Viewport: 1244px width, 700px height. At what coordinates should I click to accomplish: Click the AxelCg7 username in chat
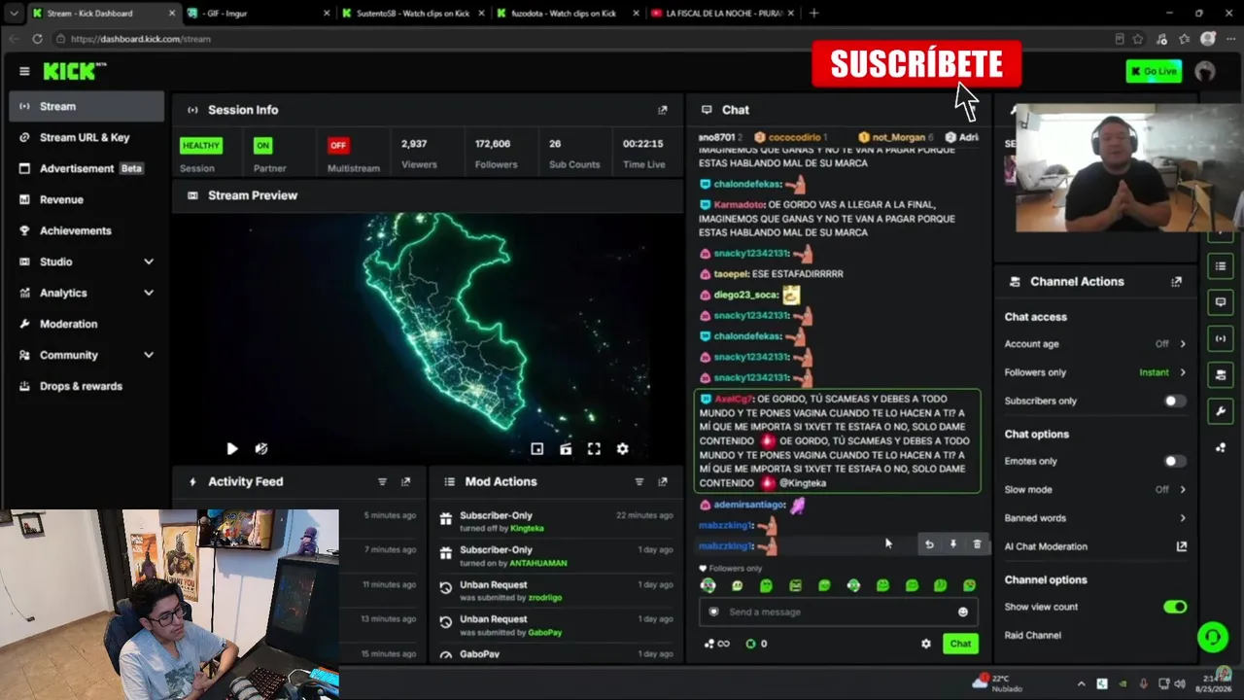pos(734,399)
